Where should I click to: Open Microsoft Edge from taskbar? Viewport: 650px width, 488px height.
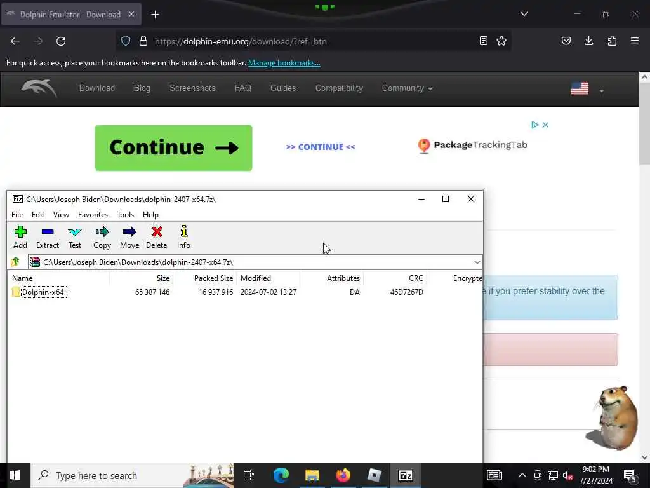coord(281,475)
